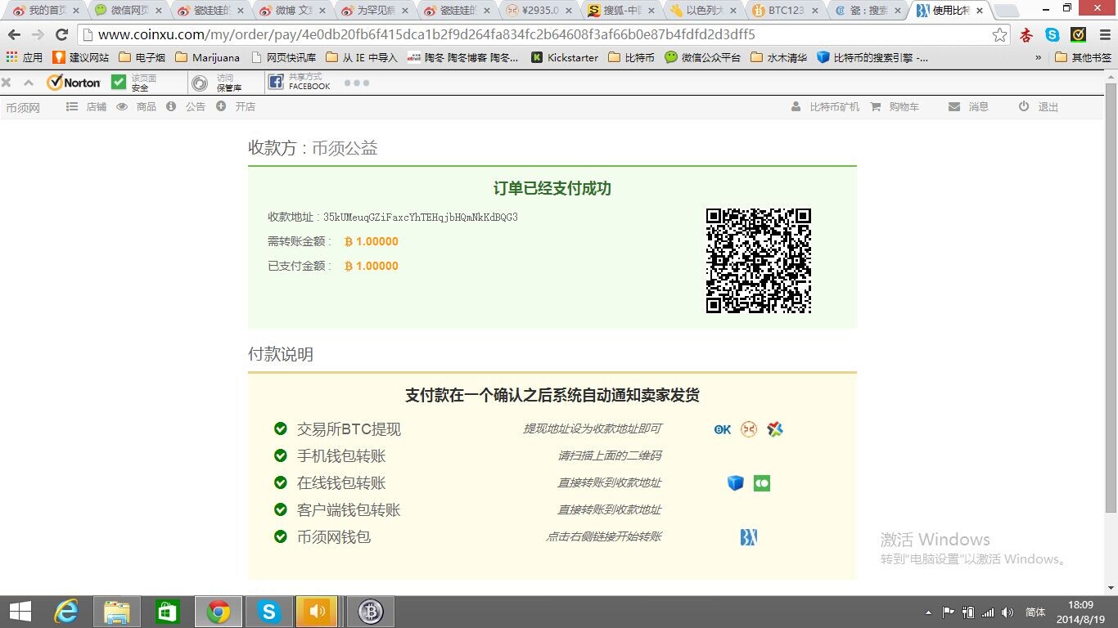Click the Norton checkmark extension icon
1118x628 pixels.
(x=1079, y=35)
